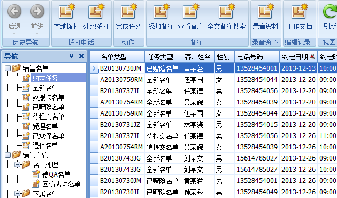Click the 退保名单 item icon
This screenshot has height=198, width=337.
[x=26, y=145]
